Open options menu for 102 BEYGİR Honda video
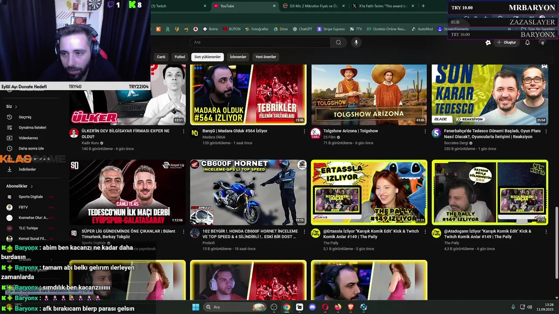 [x=304, y=232]
